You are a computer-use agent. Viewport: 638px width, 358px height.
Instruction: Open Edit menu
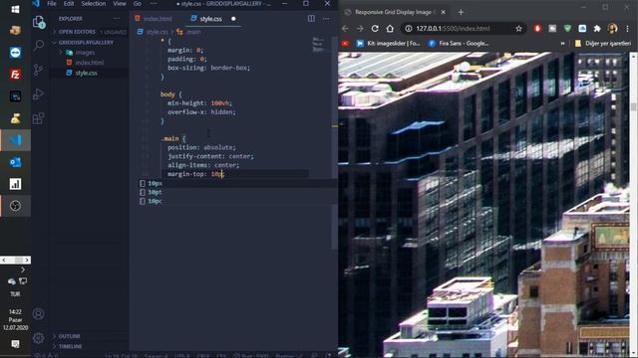pyautogui.click(x=69, y=4)
